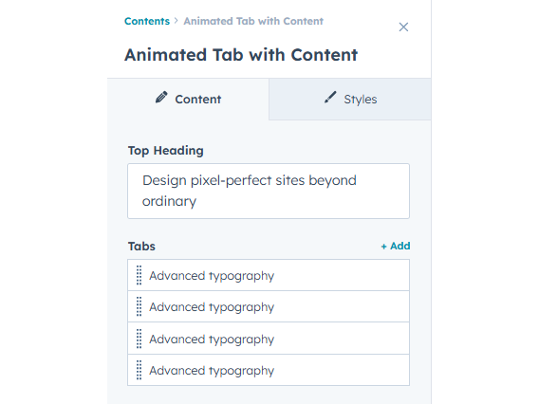Click the Tabs section label
Viewport: 539px width, 404px height.
pyautogui.click(x=141, y=247)
